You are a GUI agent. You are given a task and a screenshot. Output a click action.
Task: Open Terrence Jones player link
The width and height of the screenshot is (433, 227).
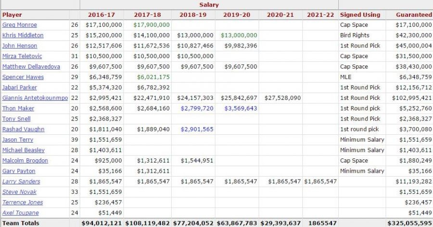(x=23, y=203)
